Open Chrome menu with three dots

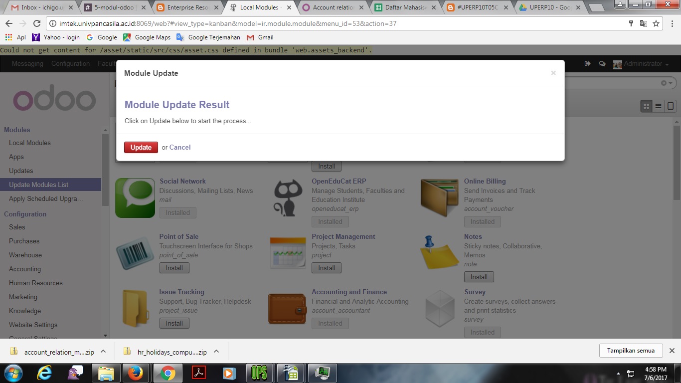671,23
